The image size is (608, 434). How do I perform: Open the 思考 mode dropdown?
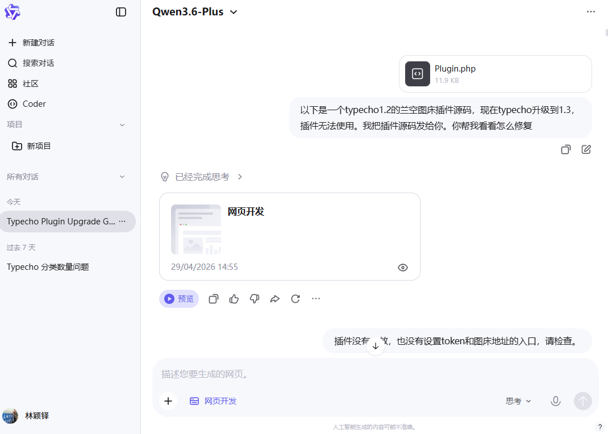(x=518, y=401)
